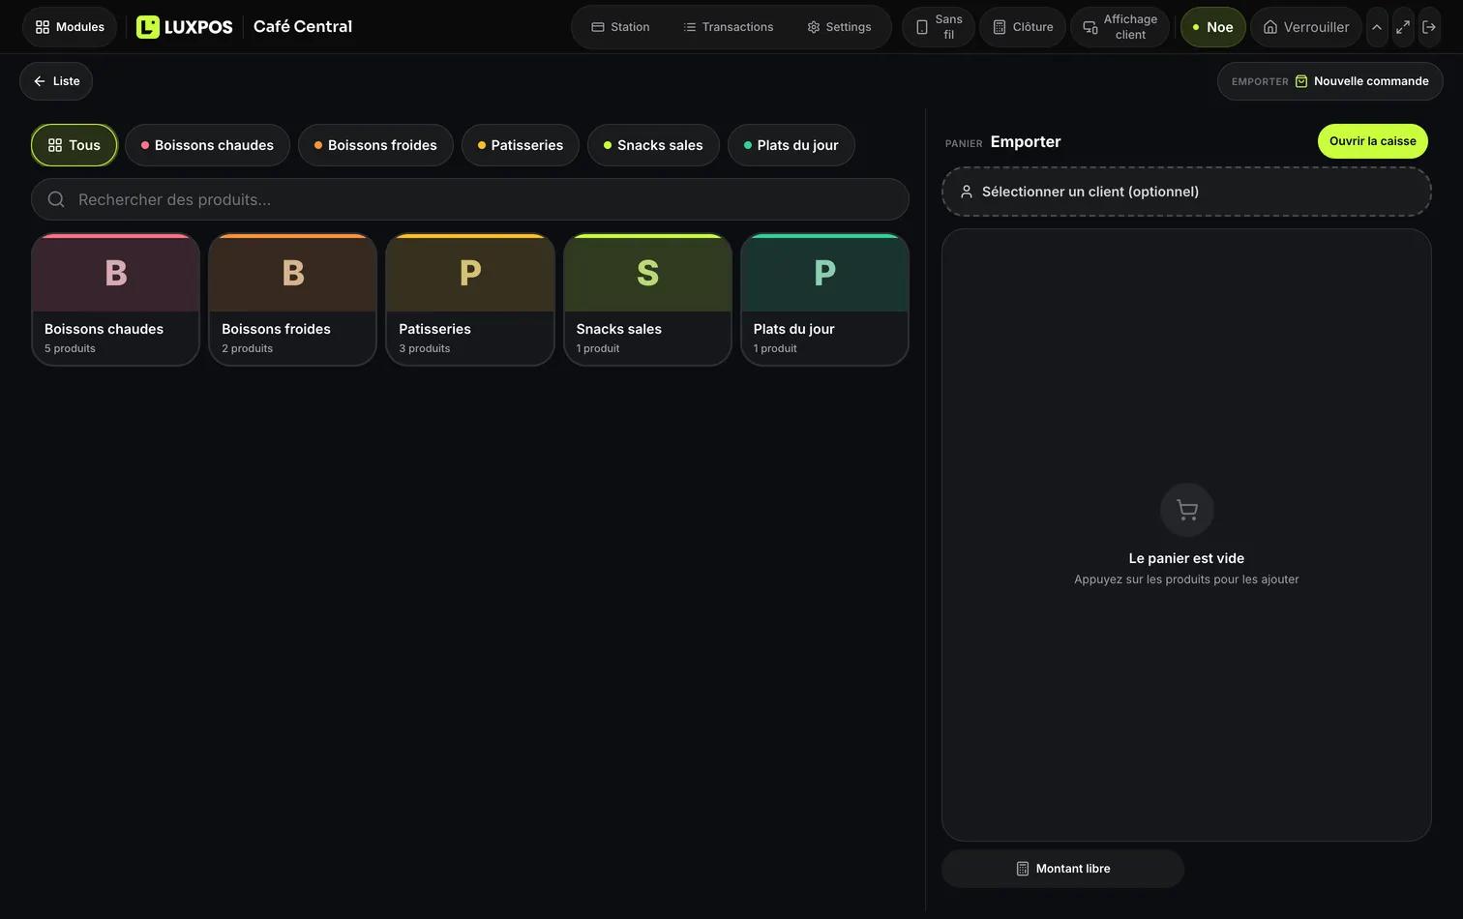Filter products by Patisseries chip
Image resolution: width=1463 pixels, height=919 pixels.
point(521,145)
